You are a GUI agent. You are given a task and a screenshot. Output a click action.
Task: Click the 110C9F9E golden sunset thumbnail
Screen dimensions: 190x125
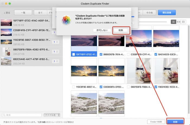point(84,71)
